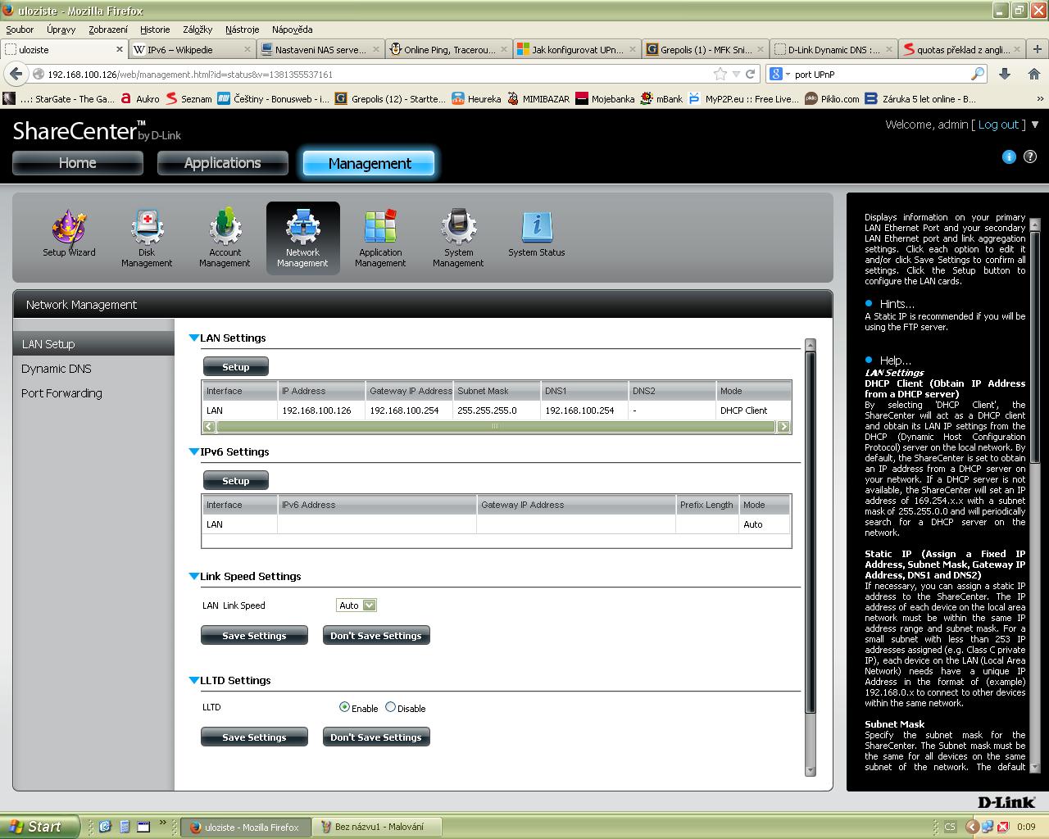The height and width of the screenshot is (839, 1049).
Task: Switch to the Applications tab
Action: coord(223,163)
